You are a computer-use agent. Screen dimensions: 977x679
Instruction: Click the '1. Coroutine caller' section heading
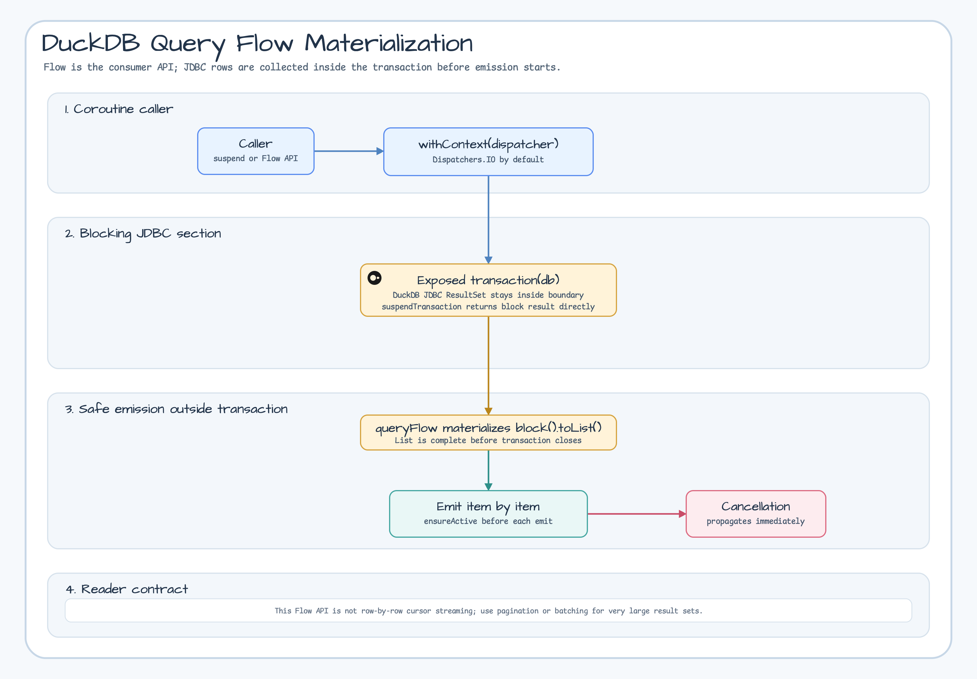(119, 109)
